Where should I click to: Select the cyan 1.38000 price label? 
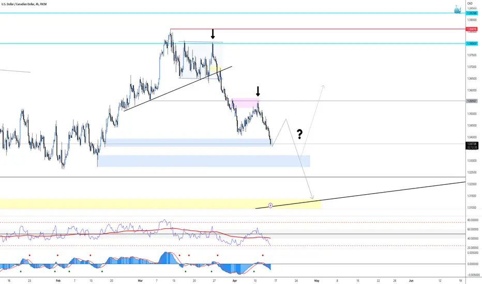(x=472, y=43)
